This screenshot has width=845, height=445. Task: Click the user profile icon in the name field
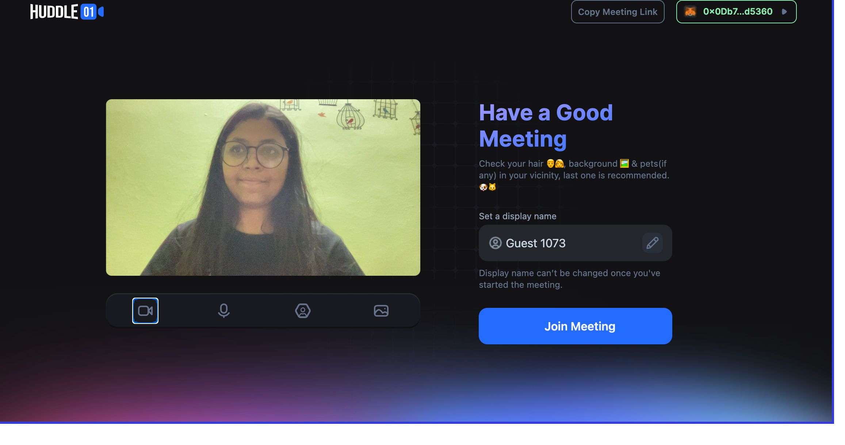click(496, 243)
